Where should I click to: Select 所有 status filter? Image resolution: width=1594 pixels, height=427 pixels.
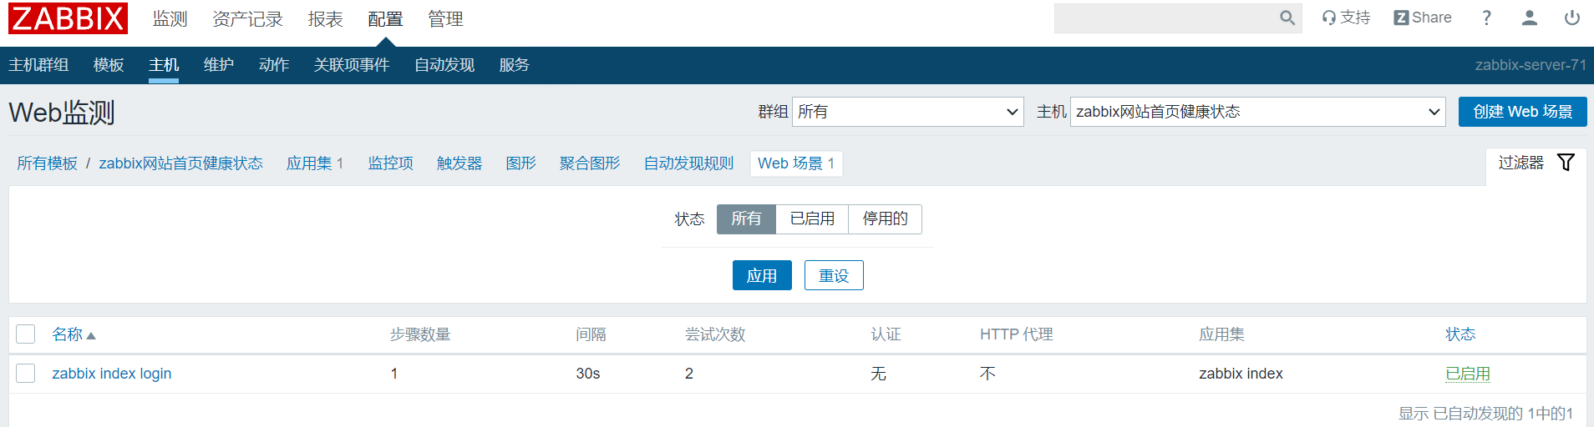[x=746, y=219]
